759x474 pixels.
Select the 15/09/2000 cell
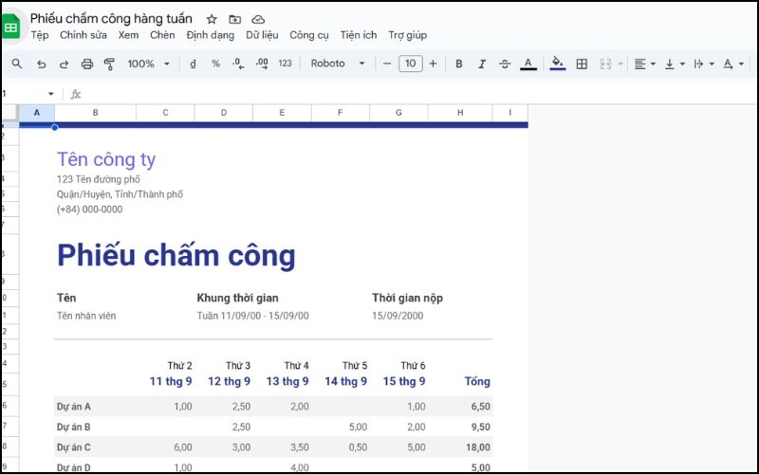[398, 316]
